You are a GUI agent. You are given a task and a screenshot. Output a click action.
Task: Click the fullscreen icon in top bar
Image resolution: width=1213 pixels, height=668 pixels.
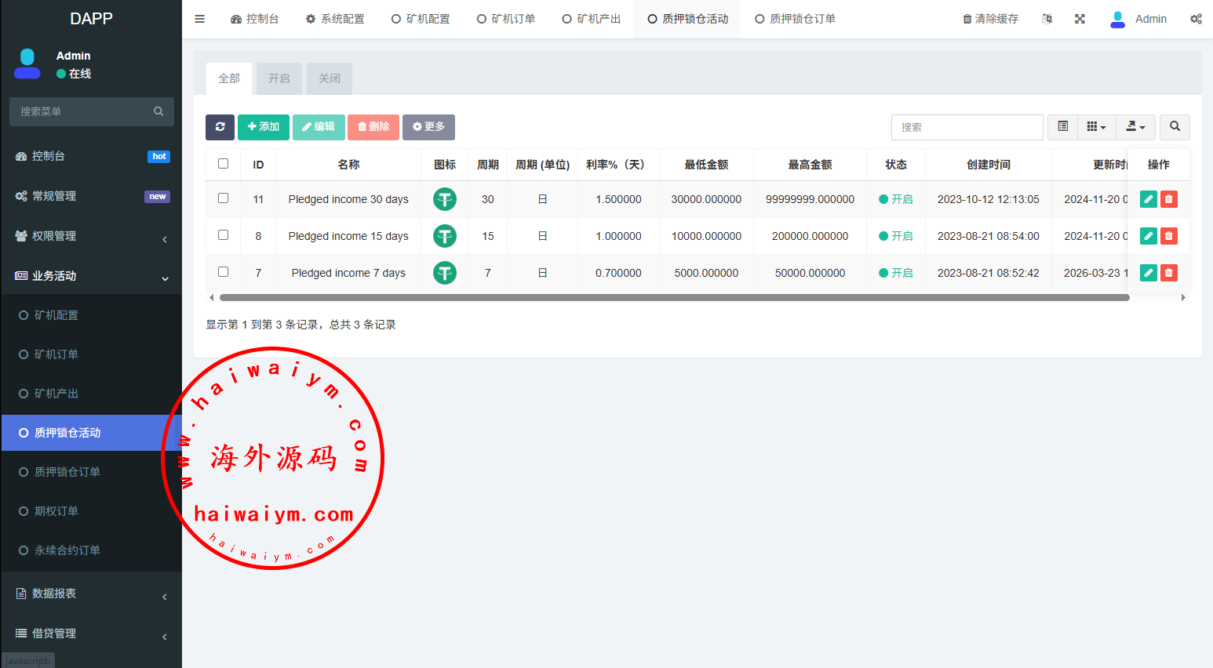(1080, 19)
